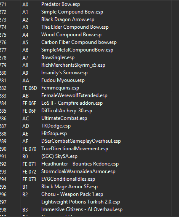179x217 pixels.
Task: Pick Wood Compound Bow.esp plugin
Action: point(71,35)
